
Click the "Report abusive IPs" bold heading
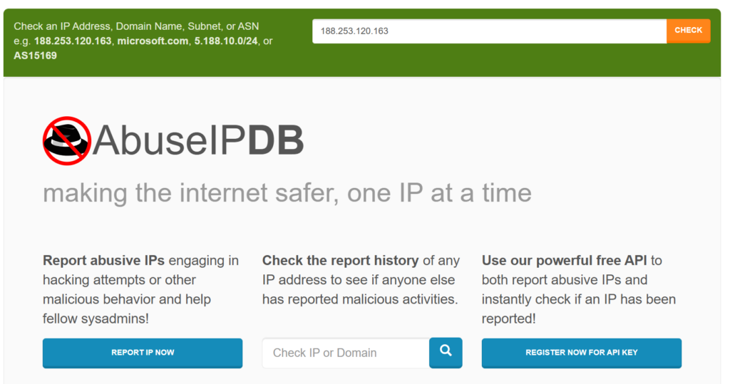(103, 261)
